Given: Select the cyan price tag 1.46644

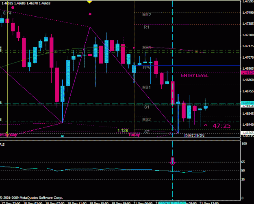Looking at the screenshot, I should click(247, 103).
